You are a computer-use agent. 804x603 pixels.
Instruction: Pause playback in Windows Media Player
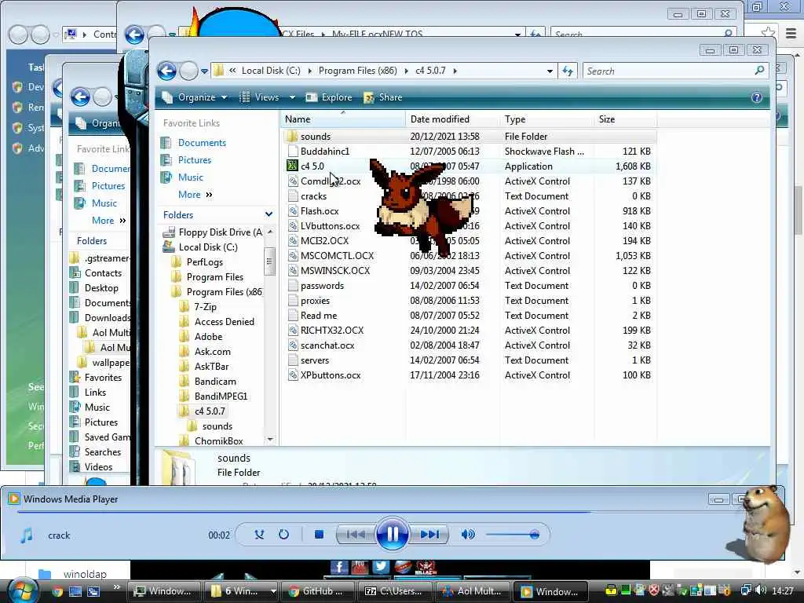tap(392, 535)
